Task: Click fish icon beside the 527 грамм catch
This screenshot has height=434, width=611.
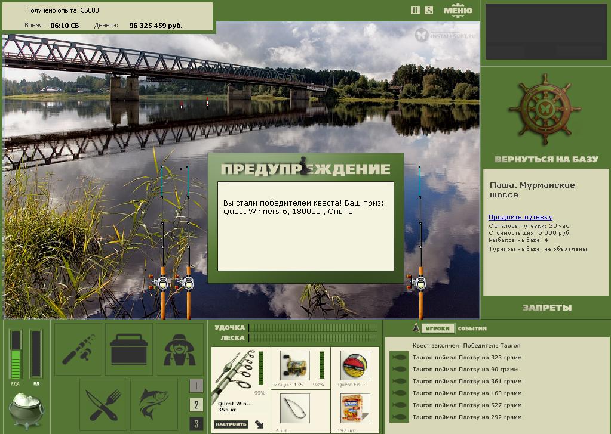Action: [399, 405]
